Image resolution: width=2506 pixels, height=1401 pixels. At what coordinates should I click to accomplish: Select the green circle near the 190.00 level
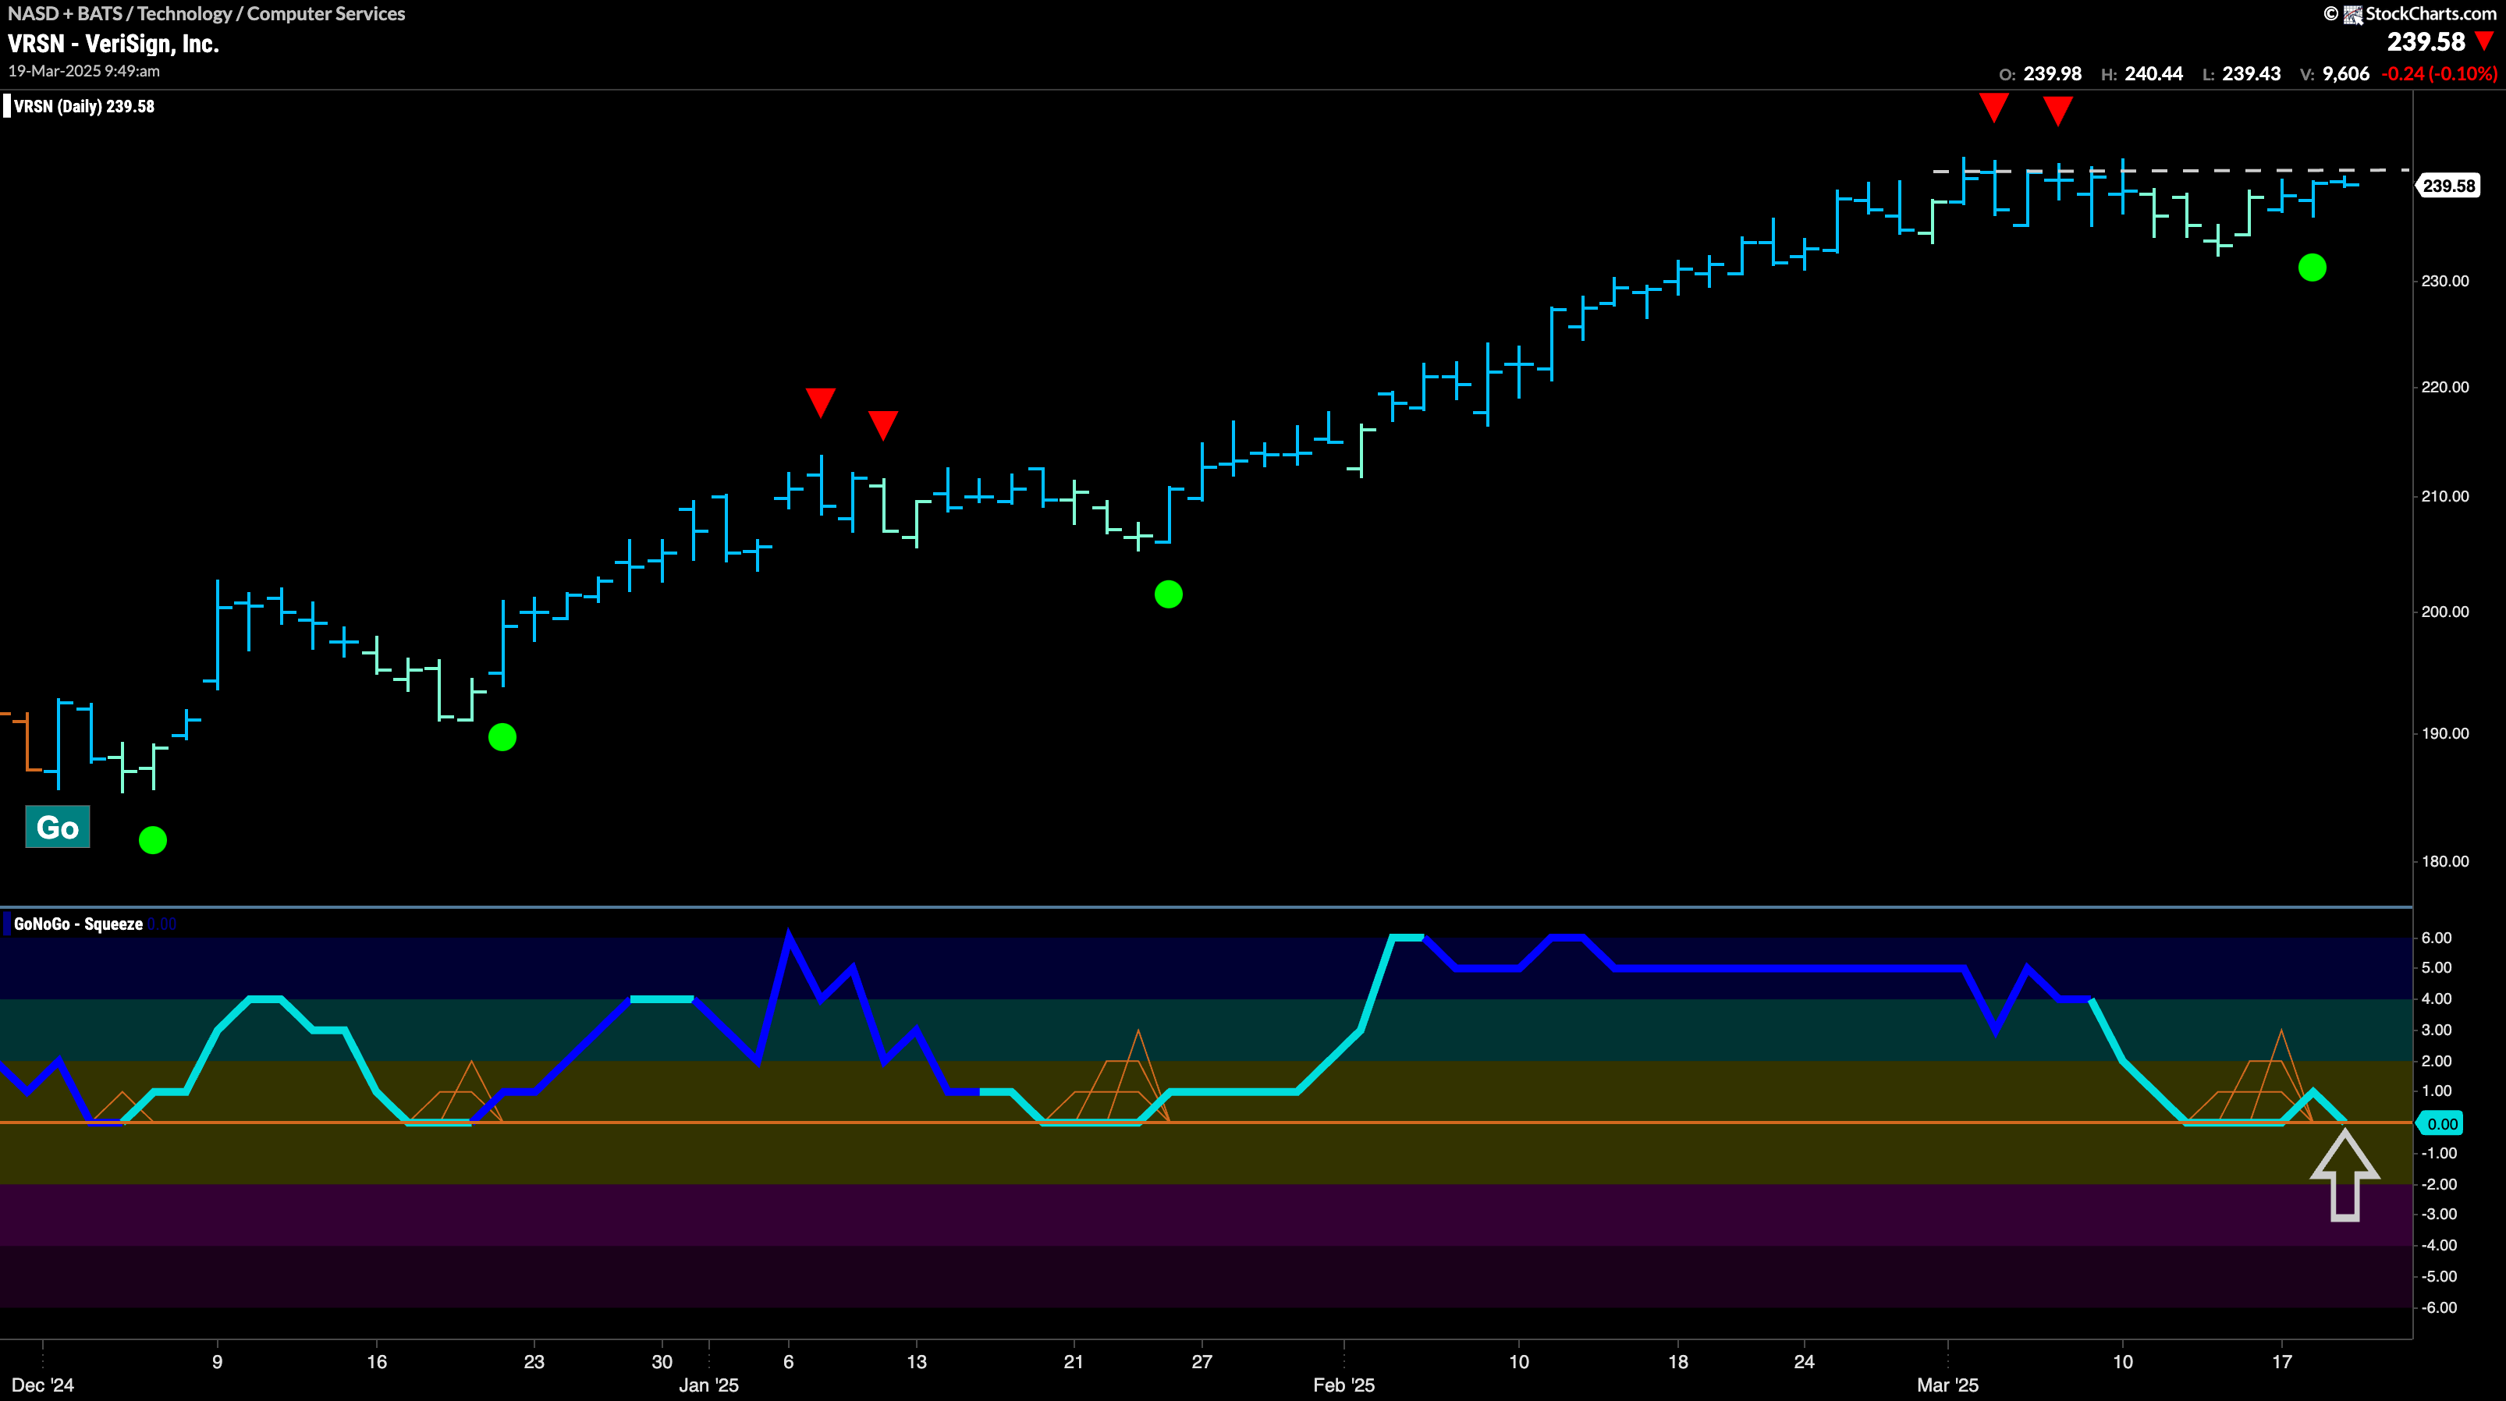(502, 737)
